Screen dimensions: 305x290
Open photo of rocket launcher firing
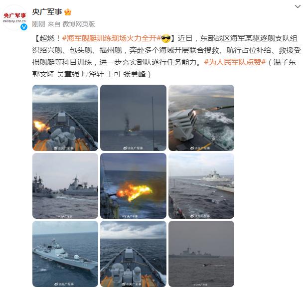tap(201, 118)
